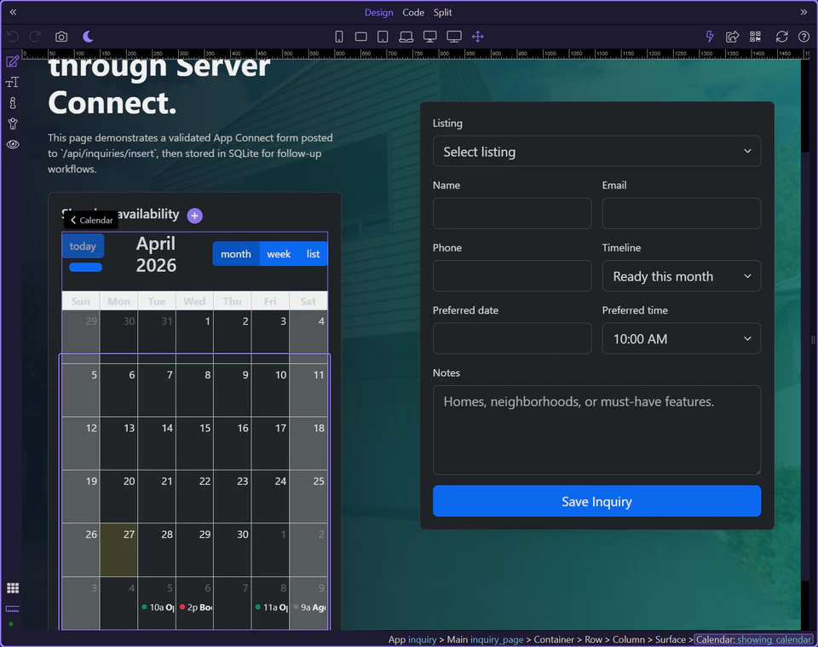Expand the Timeline dropdown showing Ready this month
Viewport: 818px width, 647px height.
681,275
